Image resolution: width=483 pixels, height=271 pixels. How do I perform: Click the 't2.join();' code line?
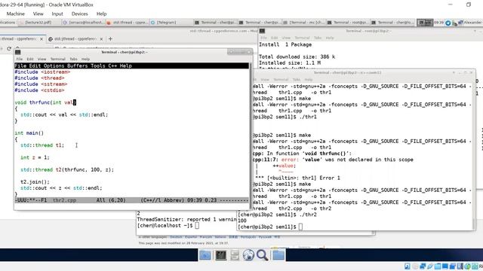pyautogui.click(x=35, y=182)
